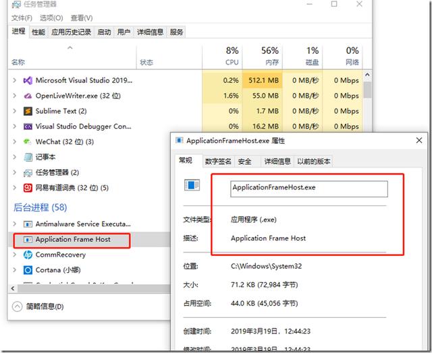Switch to the 性能 tab
432x353 pixels.
(x=38, y=32)
